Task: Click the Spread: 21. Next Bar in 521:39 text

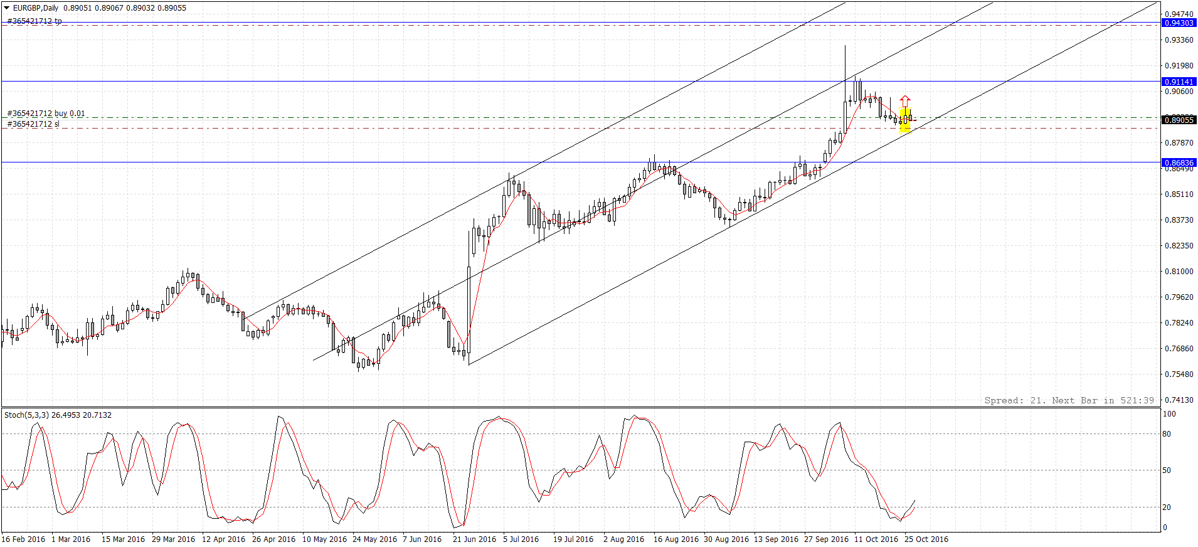Action: (1069, 400)
